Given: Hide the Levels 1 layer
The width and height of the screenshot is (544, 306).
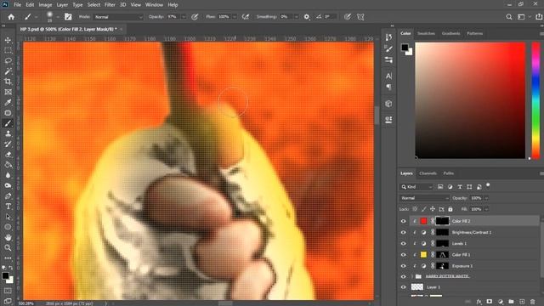Looking at the screenshot, I should click(403, 244).
